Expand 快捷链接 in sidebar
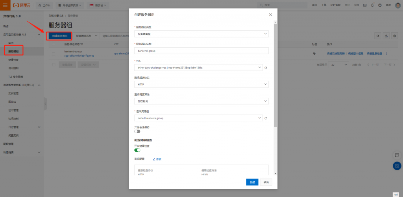Screen dimensions: 403x197 (x=39, y=152)
